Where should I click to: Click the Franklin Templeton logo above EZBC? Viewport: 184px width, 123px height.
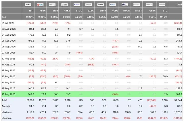[x=89, y=5]
